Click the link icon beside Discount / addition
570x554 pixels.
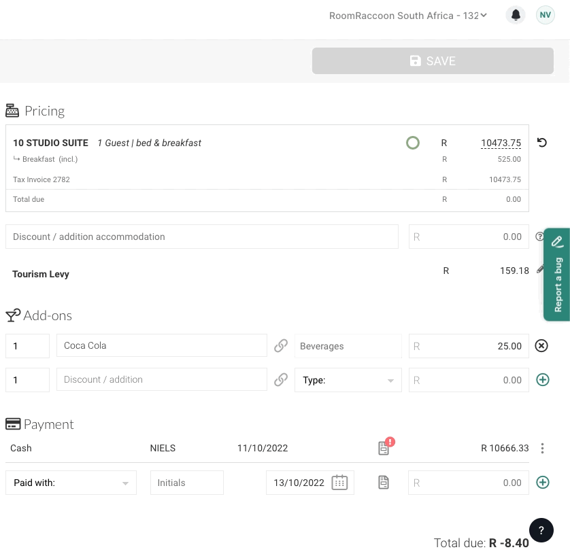281,379
